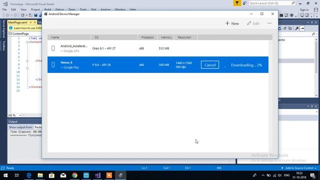Click the Sign in link
Screen dimensions: 320x180
pos(304,10)
